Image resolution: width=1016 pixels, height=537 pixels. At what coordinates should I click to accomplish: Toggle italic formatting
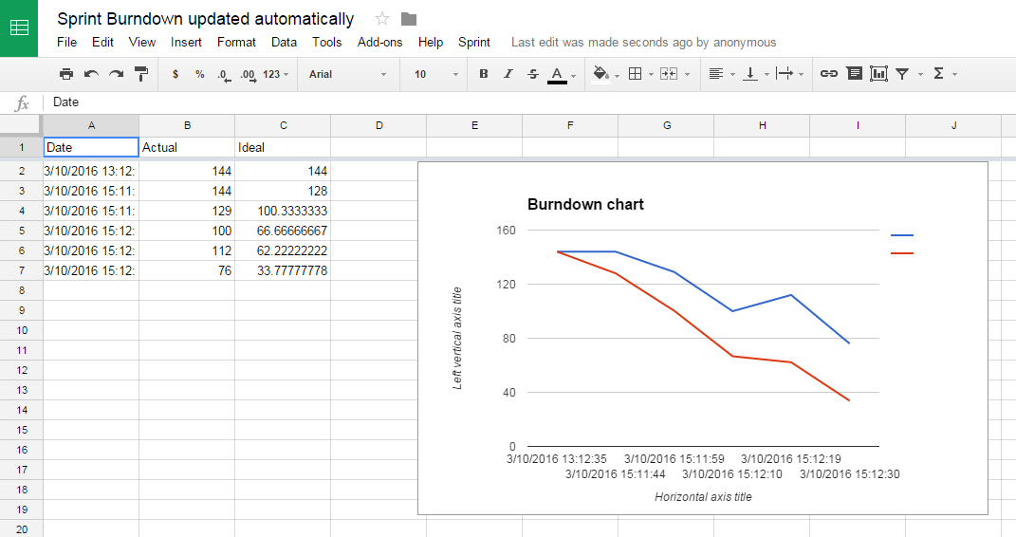click(x=508, y=74)
